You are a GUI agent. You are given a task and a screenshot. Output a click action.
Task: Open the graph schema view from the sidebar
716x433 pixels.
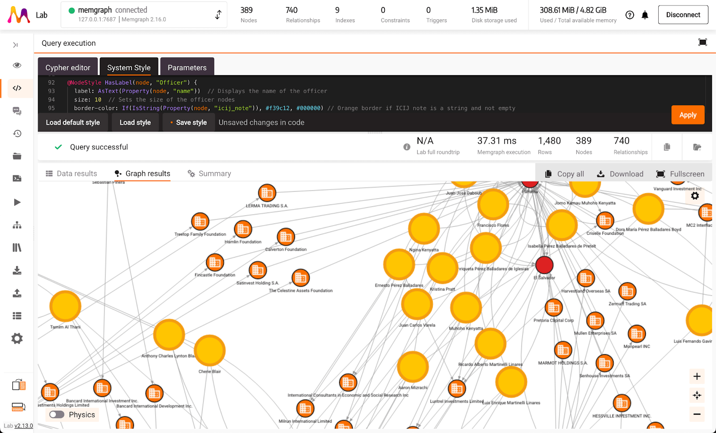pyautogui.click(x=17, y=225)
